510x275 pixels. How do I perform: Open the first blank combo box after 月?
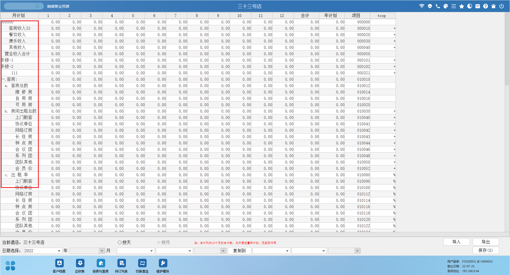pos(136,251)
